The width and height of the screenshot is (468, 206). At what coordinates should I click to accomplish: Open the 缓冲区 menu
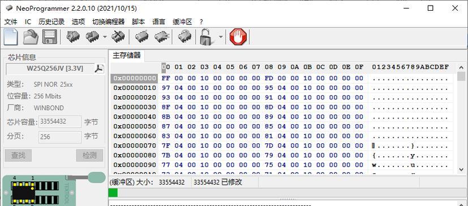[x=182, y=22]
